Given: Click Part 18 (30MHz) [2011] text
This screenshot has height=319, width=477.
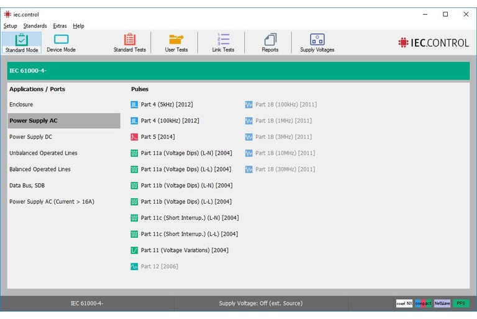Looking at the screenshot, I should tap(285, 169).
